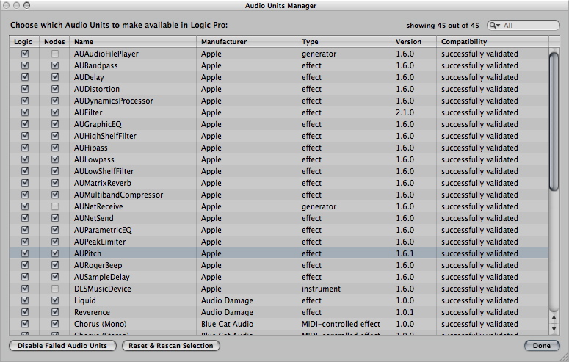
Task: Click version 2.1.0 of AUFilter
Action: [x=405, y=112]
